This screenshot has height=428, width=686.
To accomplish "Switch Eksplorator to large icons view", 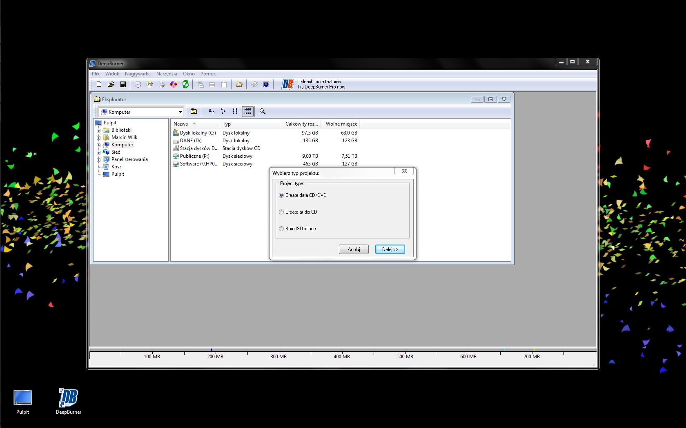I will (212, 111).
